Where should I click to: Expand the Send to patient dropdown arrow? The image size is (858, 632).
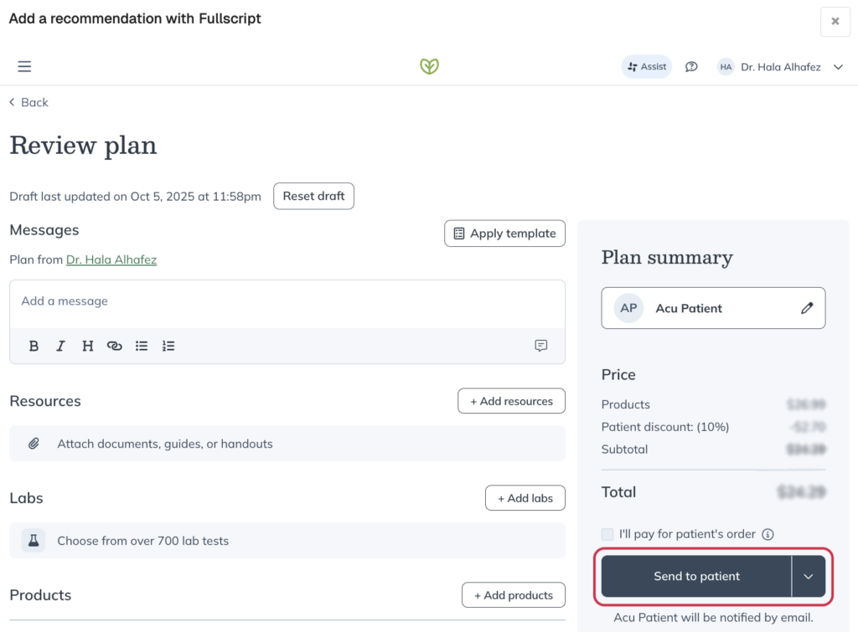tap(809, 576)
